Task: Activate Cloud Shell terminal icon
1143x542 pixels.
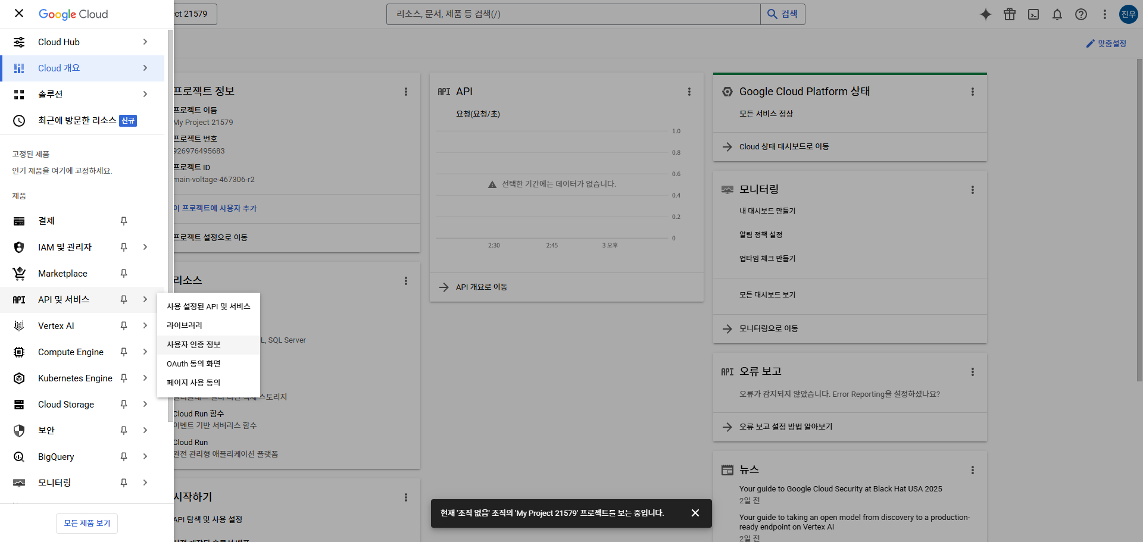Action: coord(1033,14)
